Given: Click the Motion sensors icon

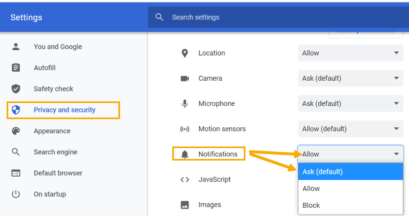Looking at the screenshot, I should click(185, 129).
